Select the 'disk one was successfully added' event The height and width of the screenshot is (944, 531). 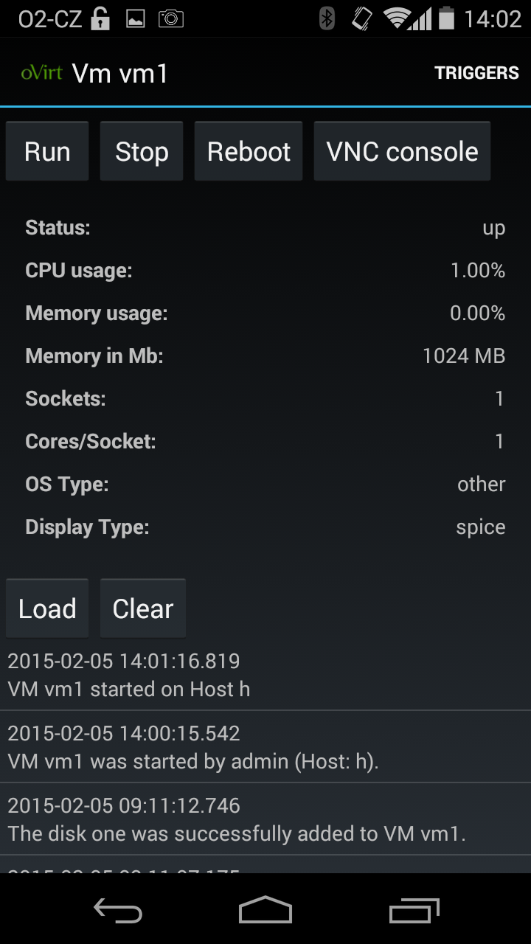point(265,819)
